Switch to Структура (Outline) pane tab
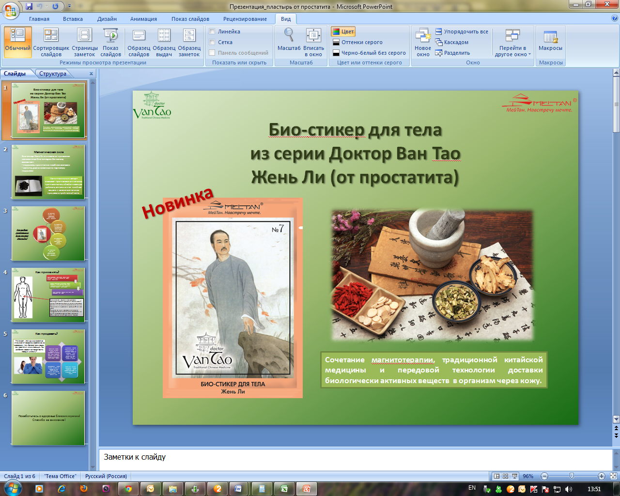Viewport: 620px width, 496px height. click(53, 74)
